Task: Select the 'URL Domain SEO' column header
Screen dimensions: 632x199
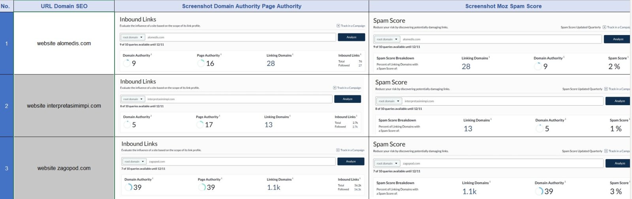Action: 64,6
